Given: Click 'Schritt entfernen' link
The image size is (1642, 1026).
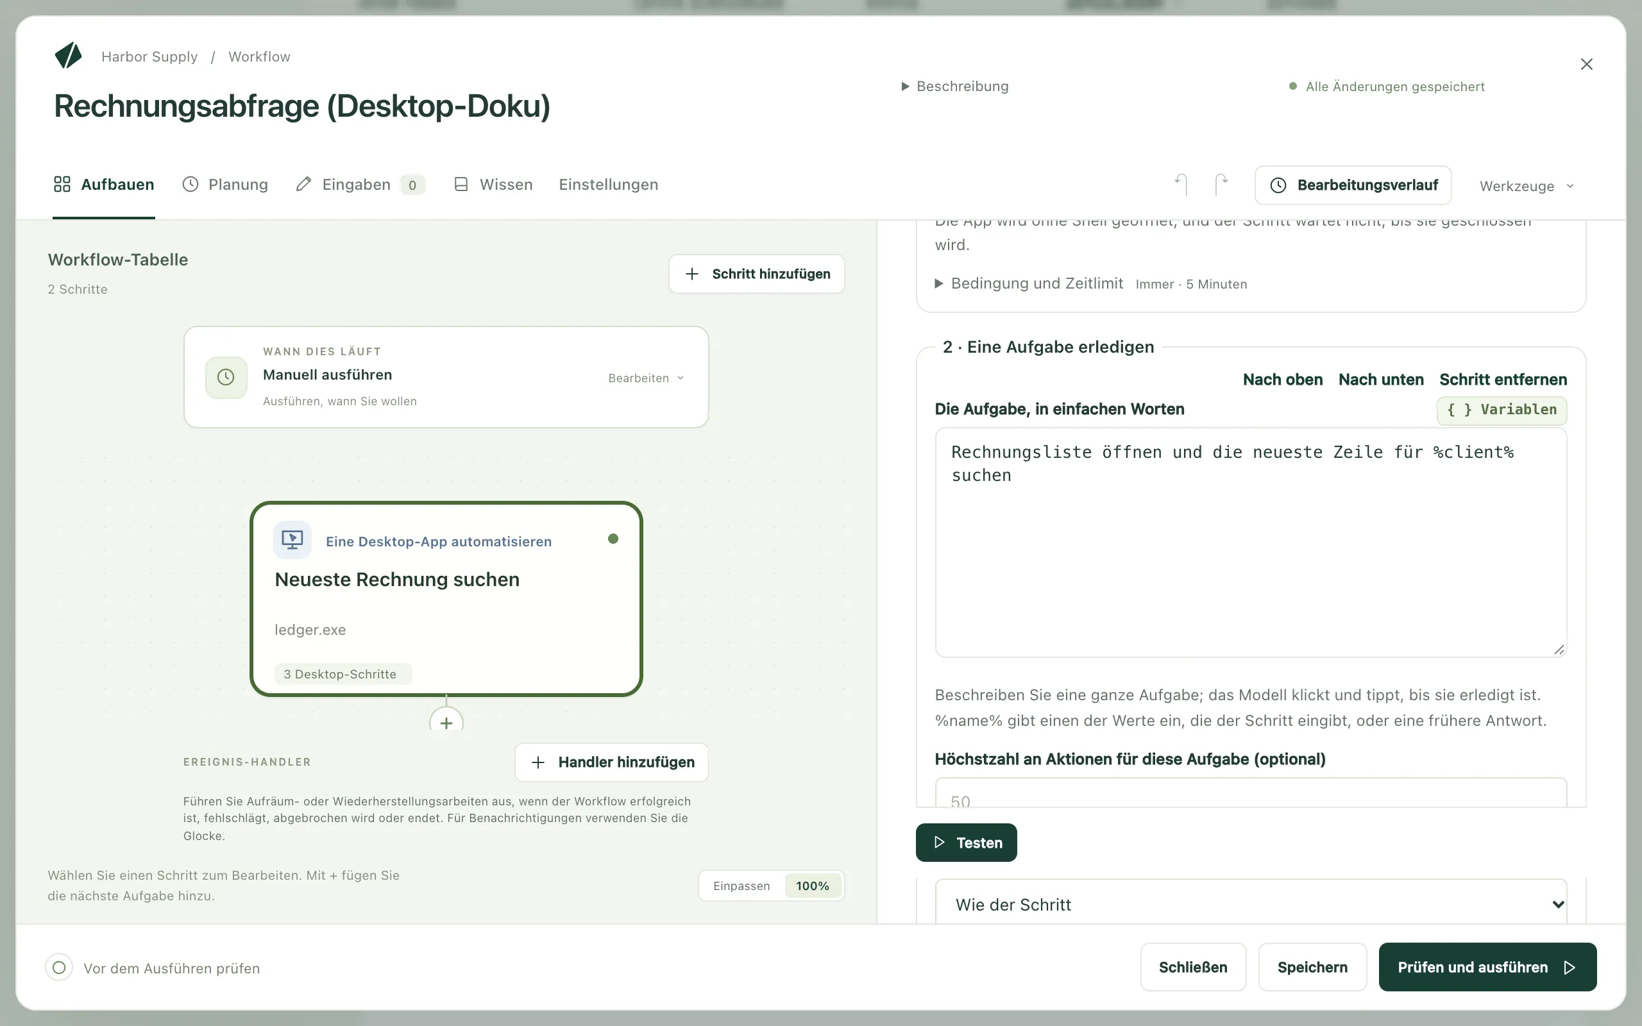Looking at the screenshot, I should [1503, 380].
